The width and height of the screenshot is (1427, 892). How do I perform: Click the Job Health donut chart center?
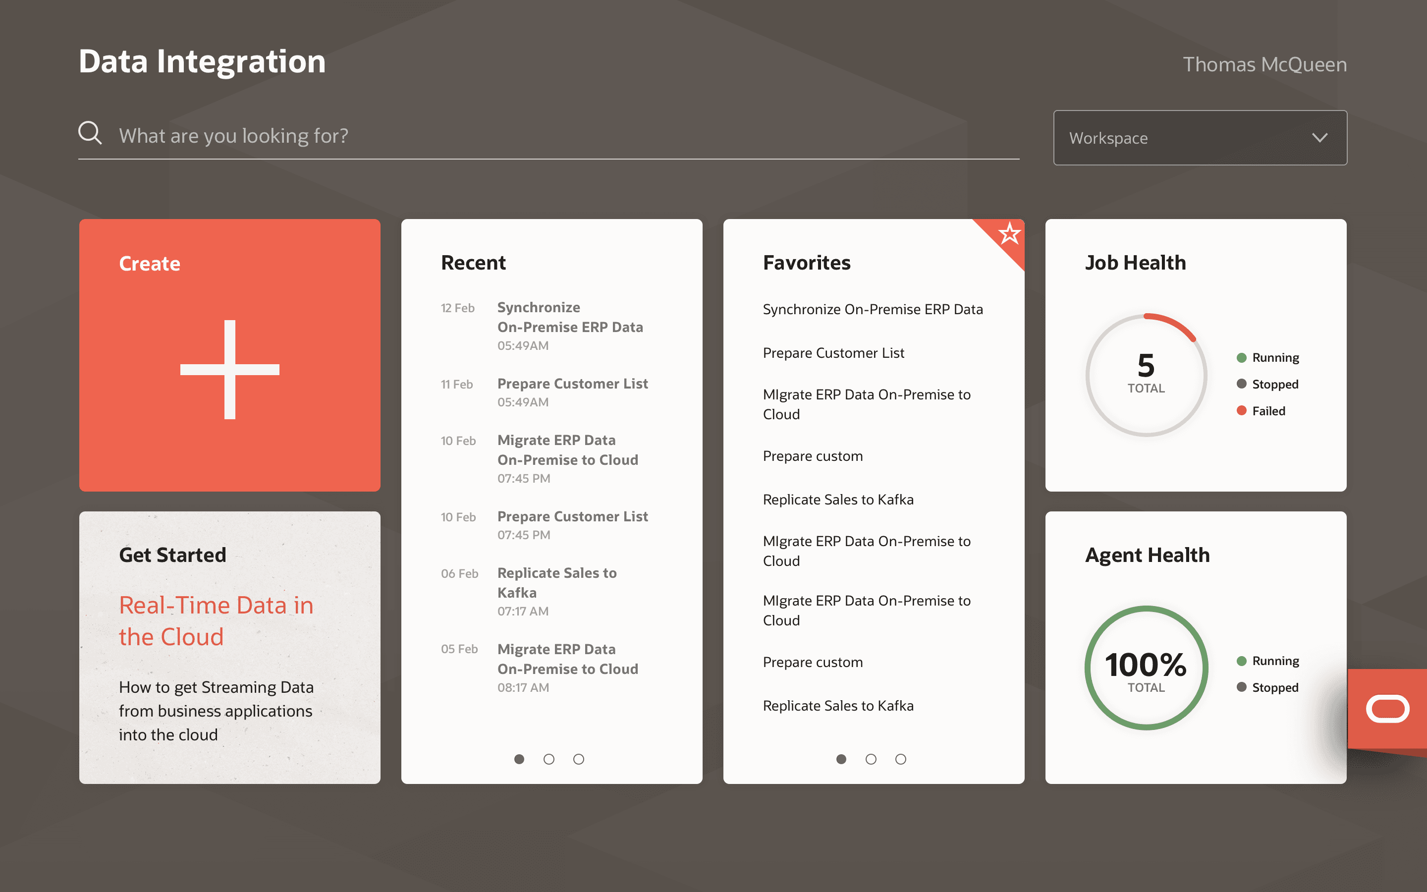(1146, 375)
